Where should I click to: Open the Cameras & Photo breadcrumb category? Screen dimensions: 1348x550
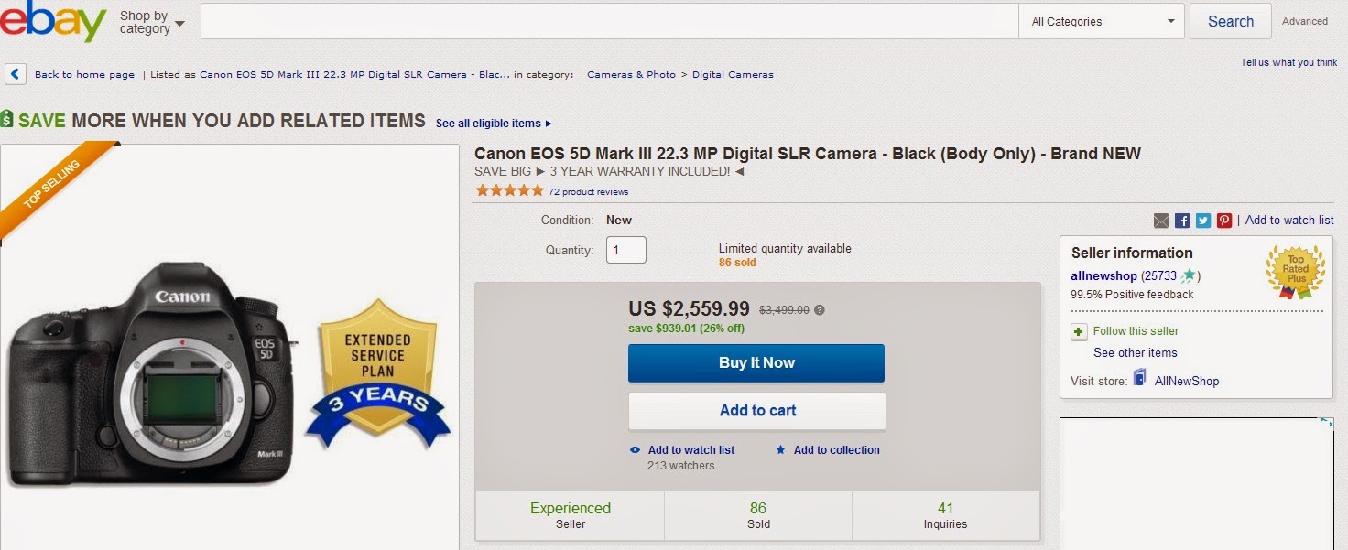point(631,75)
